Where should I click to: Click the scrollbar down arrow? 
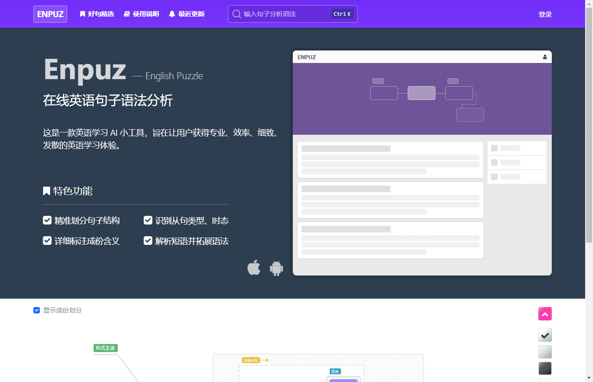(x=589, y=378)
